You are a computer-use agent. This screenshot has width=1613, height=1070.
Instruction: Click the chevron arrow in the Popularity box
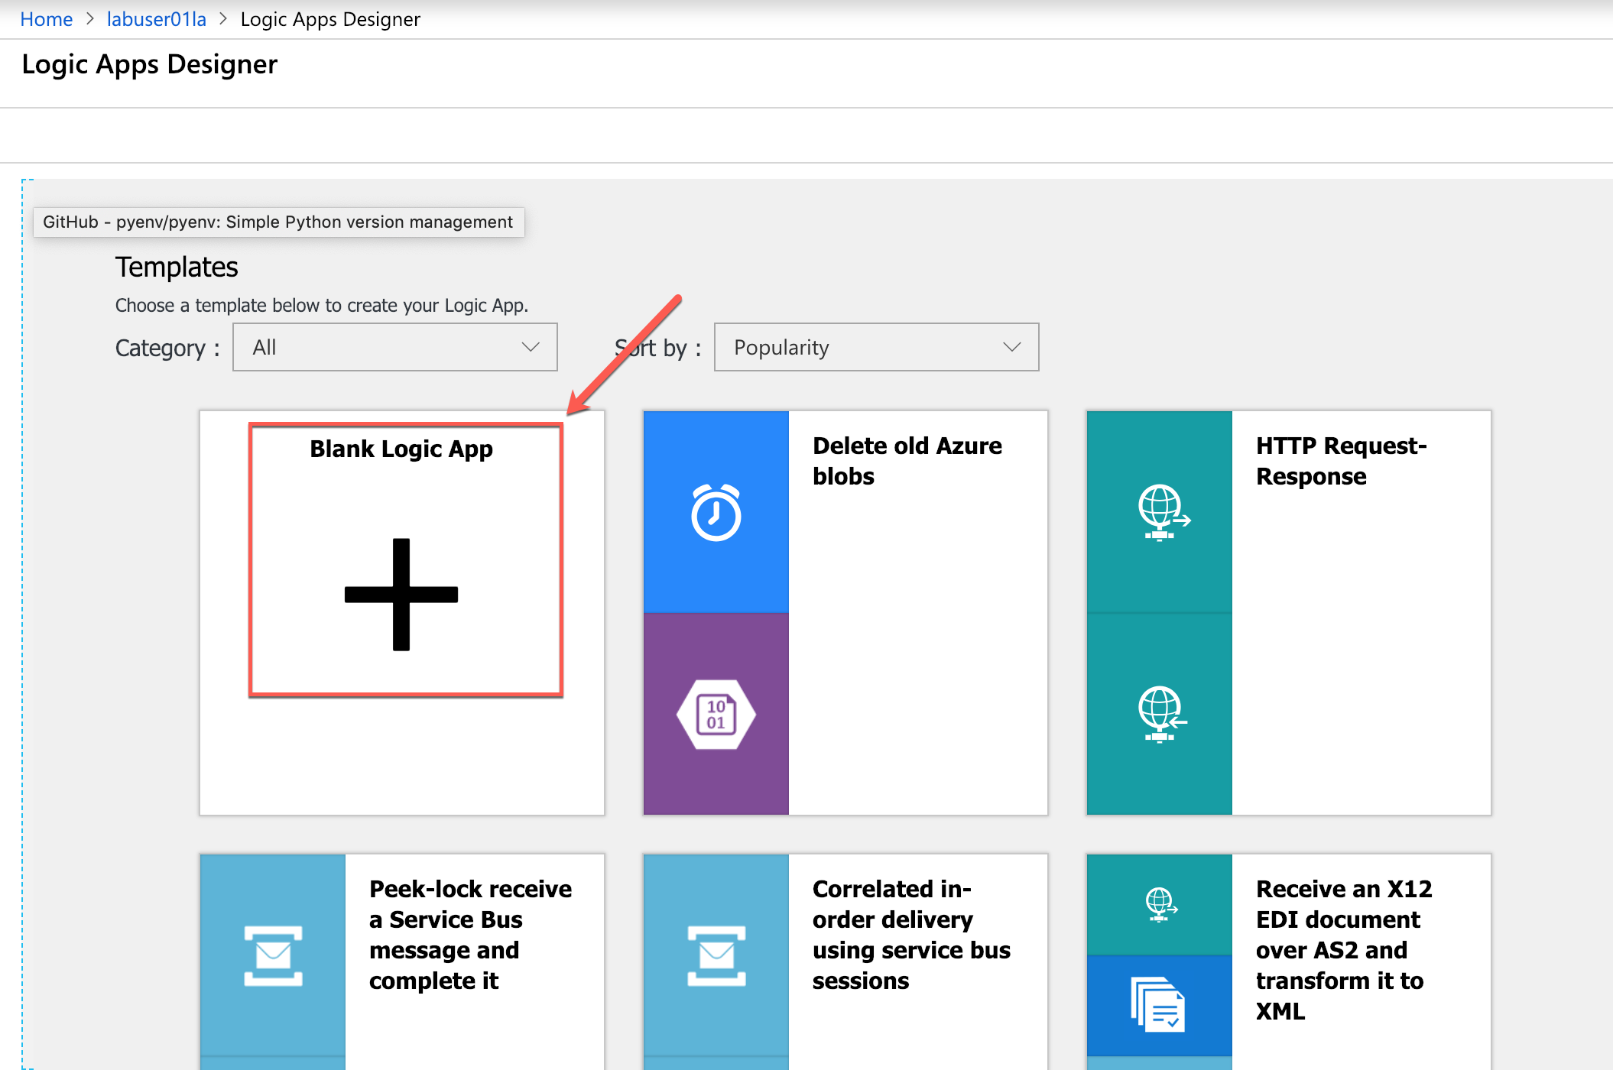[x=1012, y=347]
